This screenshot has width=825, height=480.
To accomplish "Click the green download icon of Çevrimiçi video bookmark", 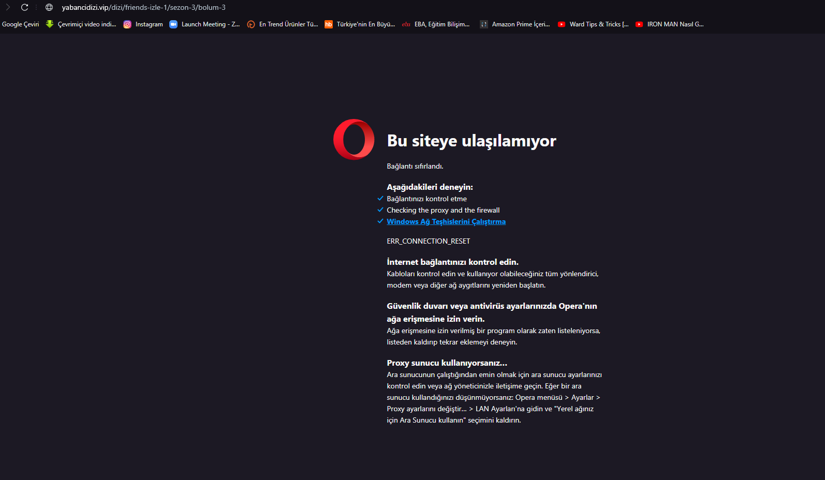I will pyautogui.click(x=50, y=24).
